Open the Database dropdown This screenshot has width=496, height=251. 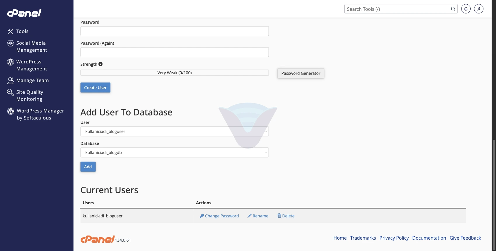175,153
